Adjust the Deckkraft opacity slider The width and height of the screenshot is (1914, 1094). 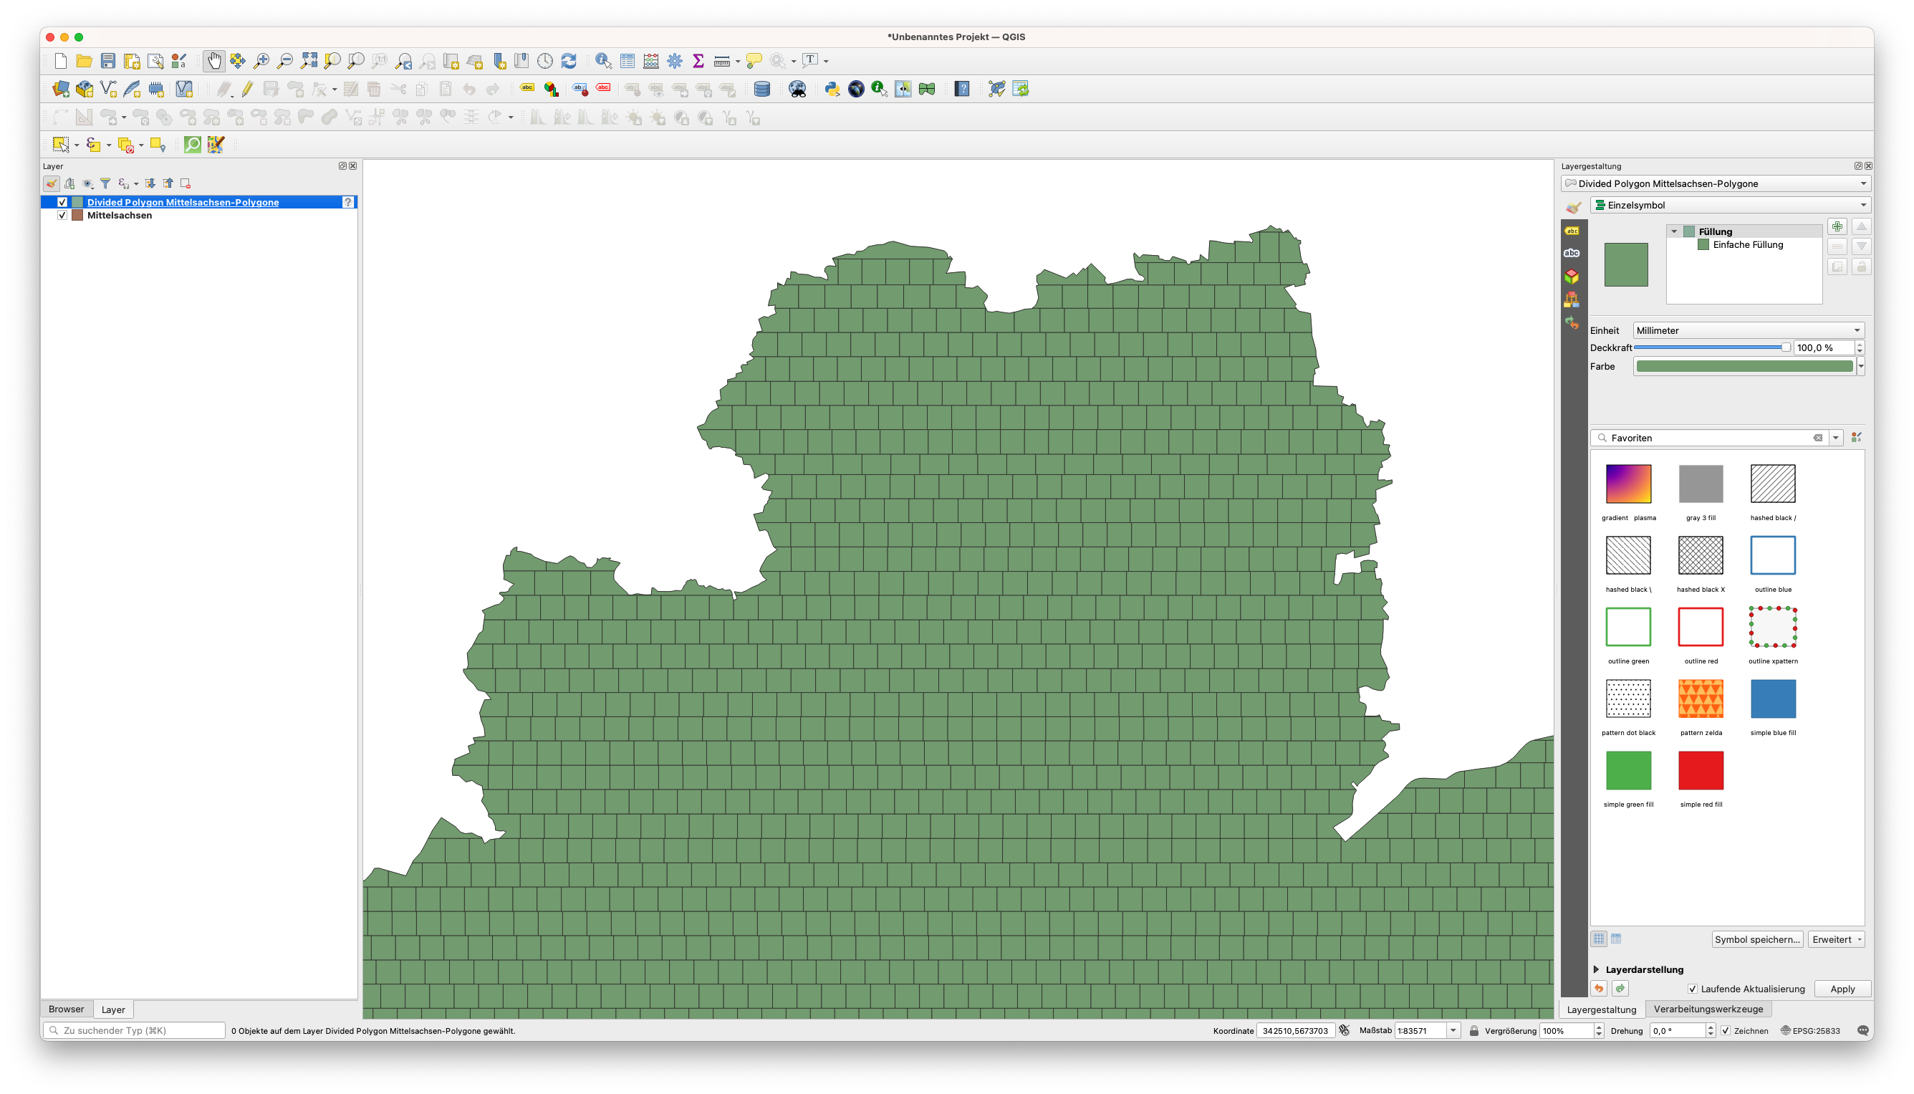pos(1712,347)
